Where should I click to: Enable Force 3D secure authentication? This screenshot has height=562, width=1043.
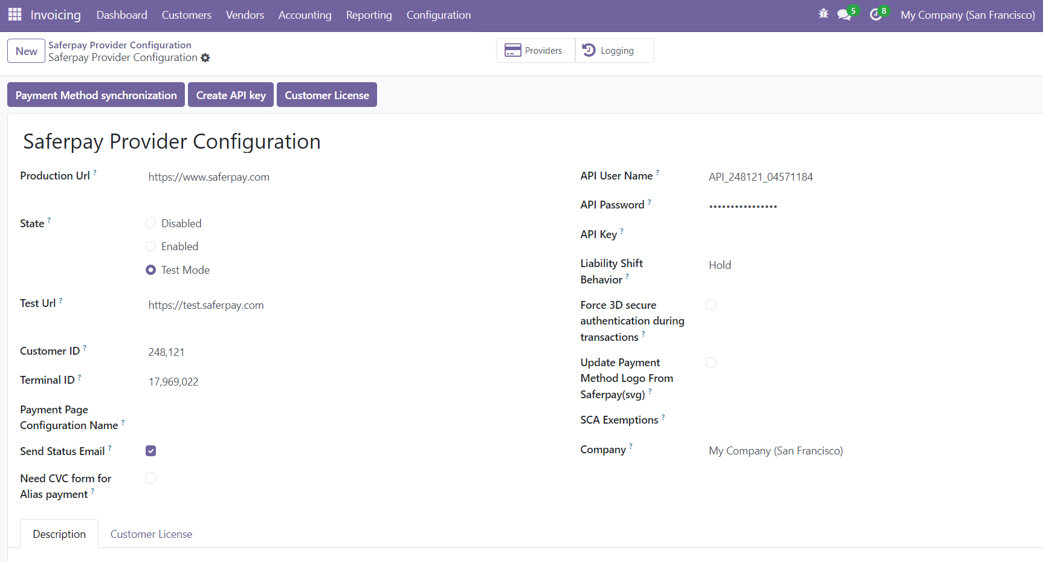711,305
